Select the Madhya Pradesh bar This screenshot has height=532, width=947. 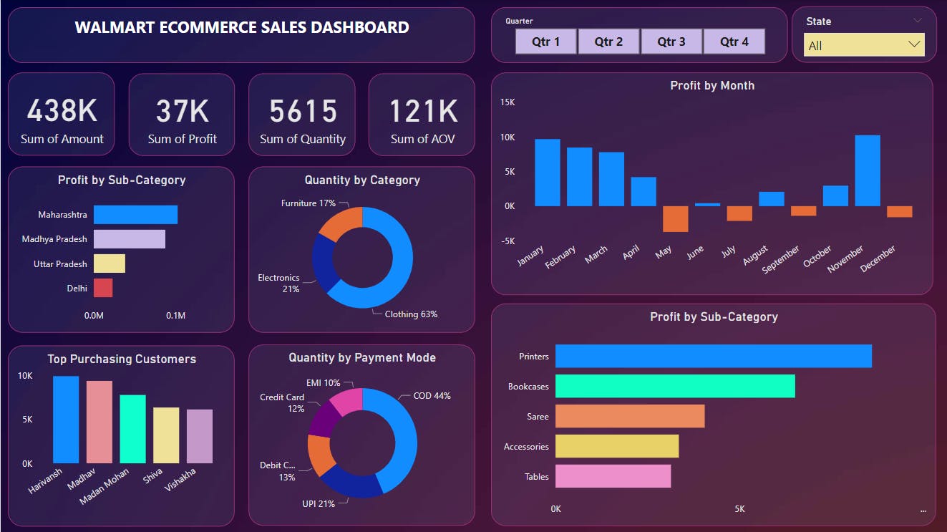point(130,239)
